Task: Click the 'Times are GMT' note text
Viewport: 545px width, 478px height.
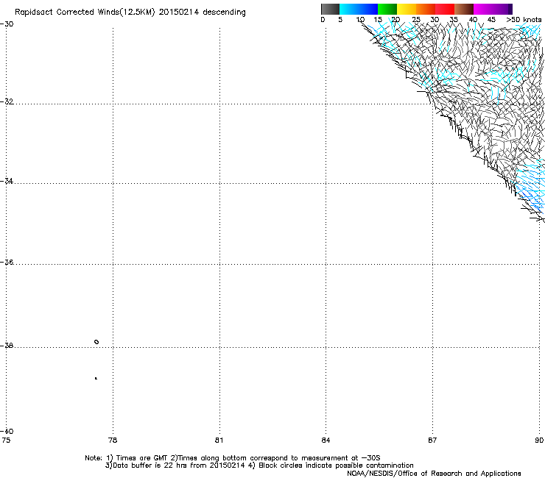Action: [x=142, y=458]
